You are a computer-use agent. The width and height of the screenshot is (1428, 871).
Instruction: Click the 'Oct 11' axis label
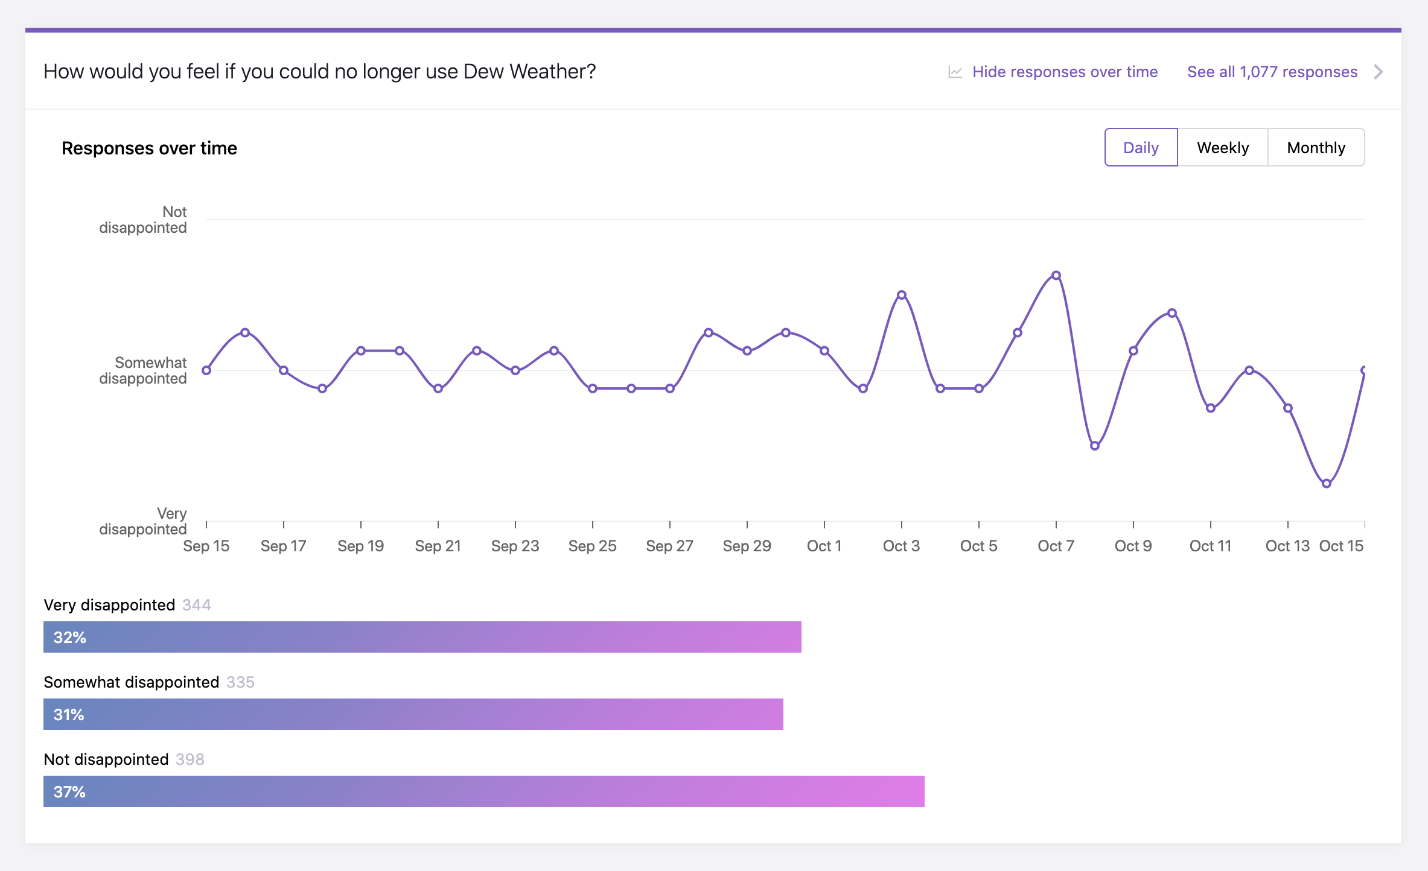pos(1211,546)
